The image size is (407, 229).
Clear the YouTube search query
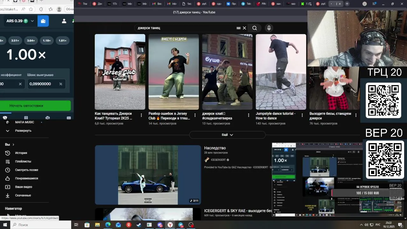[245, 28]
